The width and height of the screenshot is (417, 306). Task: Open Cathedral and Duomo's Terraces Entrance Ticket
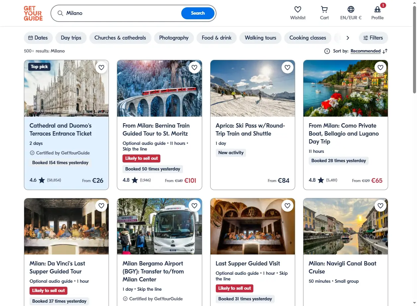[x=60, y=130]
